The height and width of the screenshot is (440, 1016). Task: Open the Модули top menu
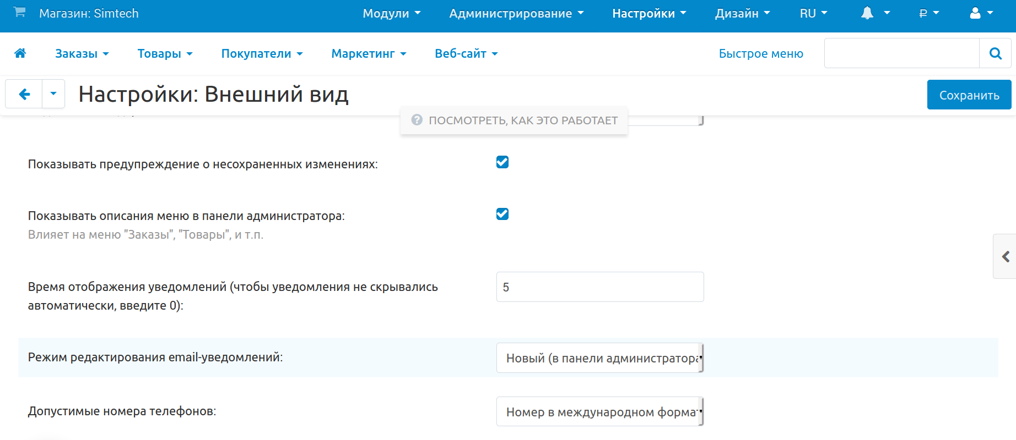coord(391,13)
